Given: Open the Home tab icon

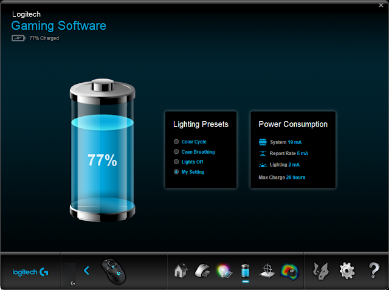Looking at the screenshot, I should [x=181, y=271].
